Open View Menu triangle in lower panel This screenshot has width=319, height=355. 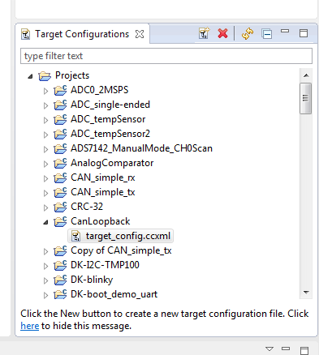coord(269,349)
